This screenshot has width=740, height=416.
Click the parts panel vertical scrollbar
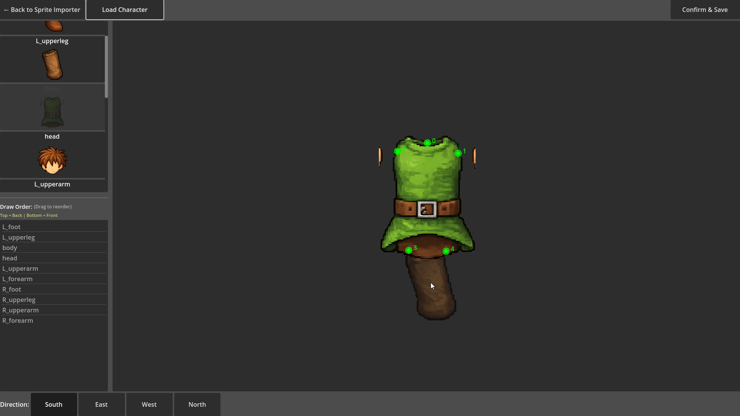[x=106, y=66]
